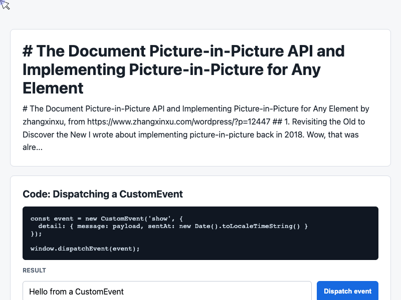Click the Dispatch event button
401x300 pixels.
click(347, 291)
